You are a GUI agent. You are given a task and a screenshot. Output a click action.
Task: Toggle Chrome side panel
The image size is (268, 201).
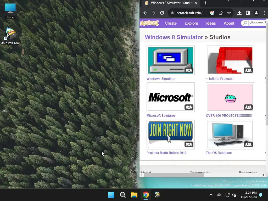[x=248, y=13]
